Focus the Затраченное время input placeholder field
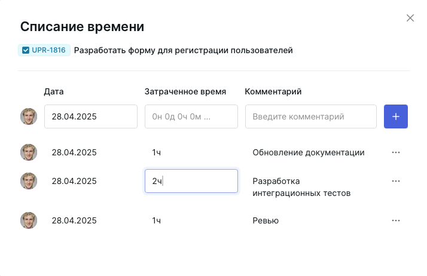 191,116
